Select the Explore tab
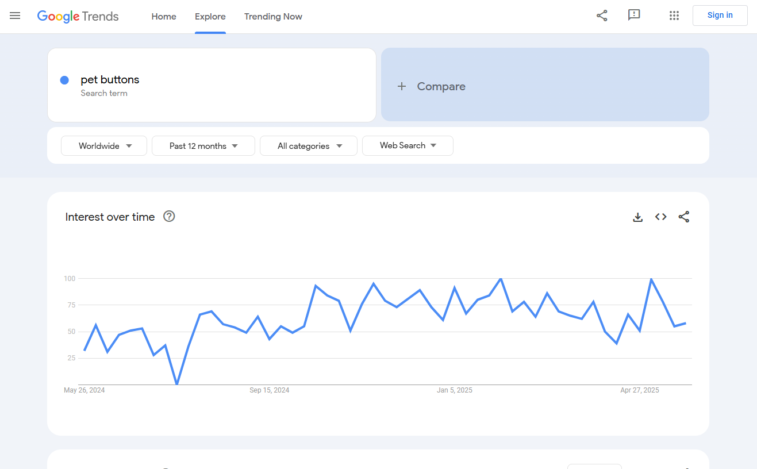The height and width of the screenshot is (469, 757). [x=210, y=17]
